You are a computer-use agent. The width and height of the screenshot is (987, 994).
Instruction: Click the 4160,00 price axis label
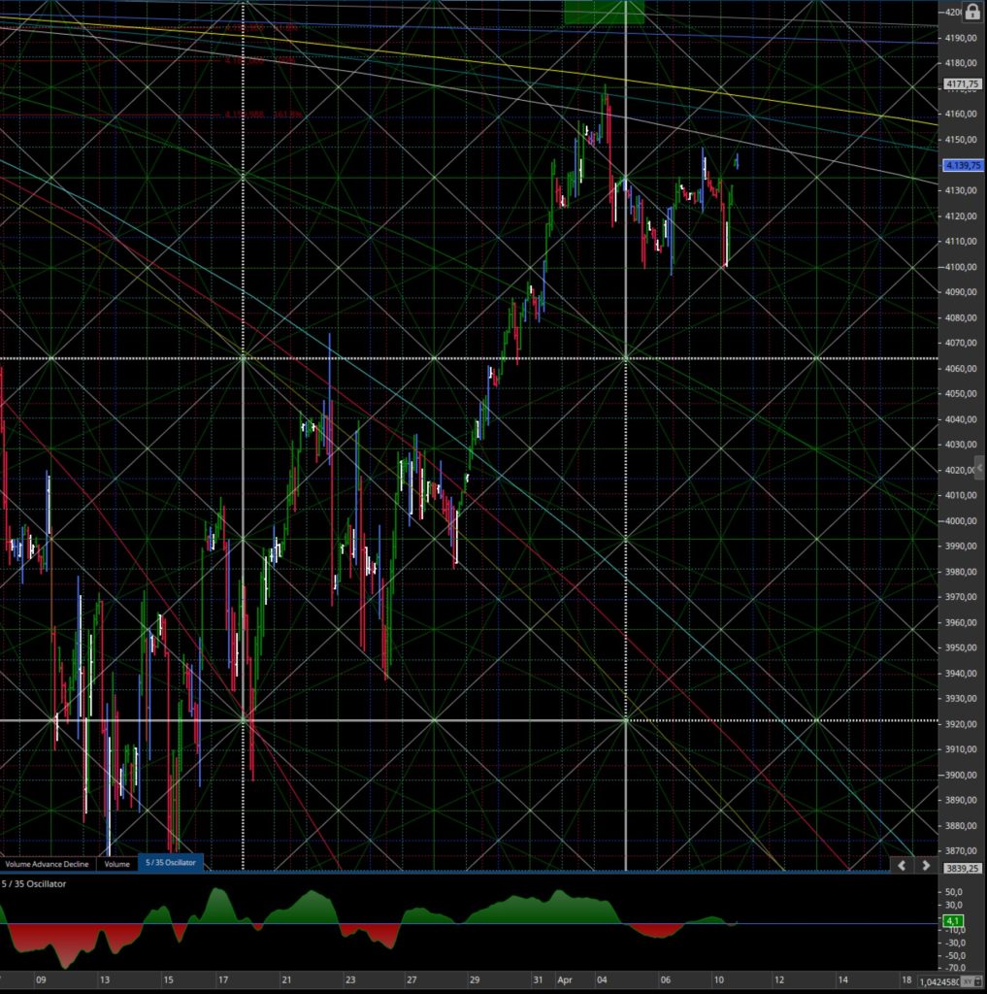point(961,115)
